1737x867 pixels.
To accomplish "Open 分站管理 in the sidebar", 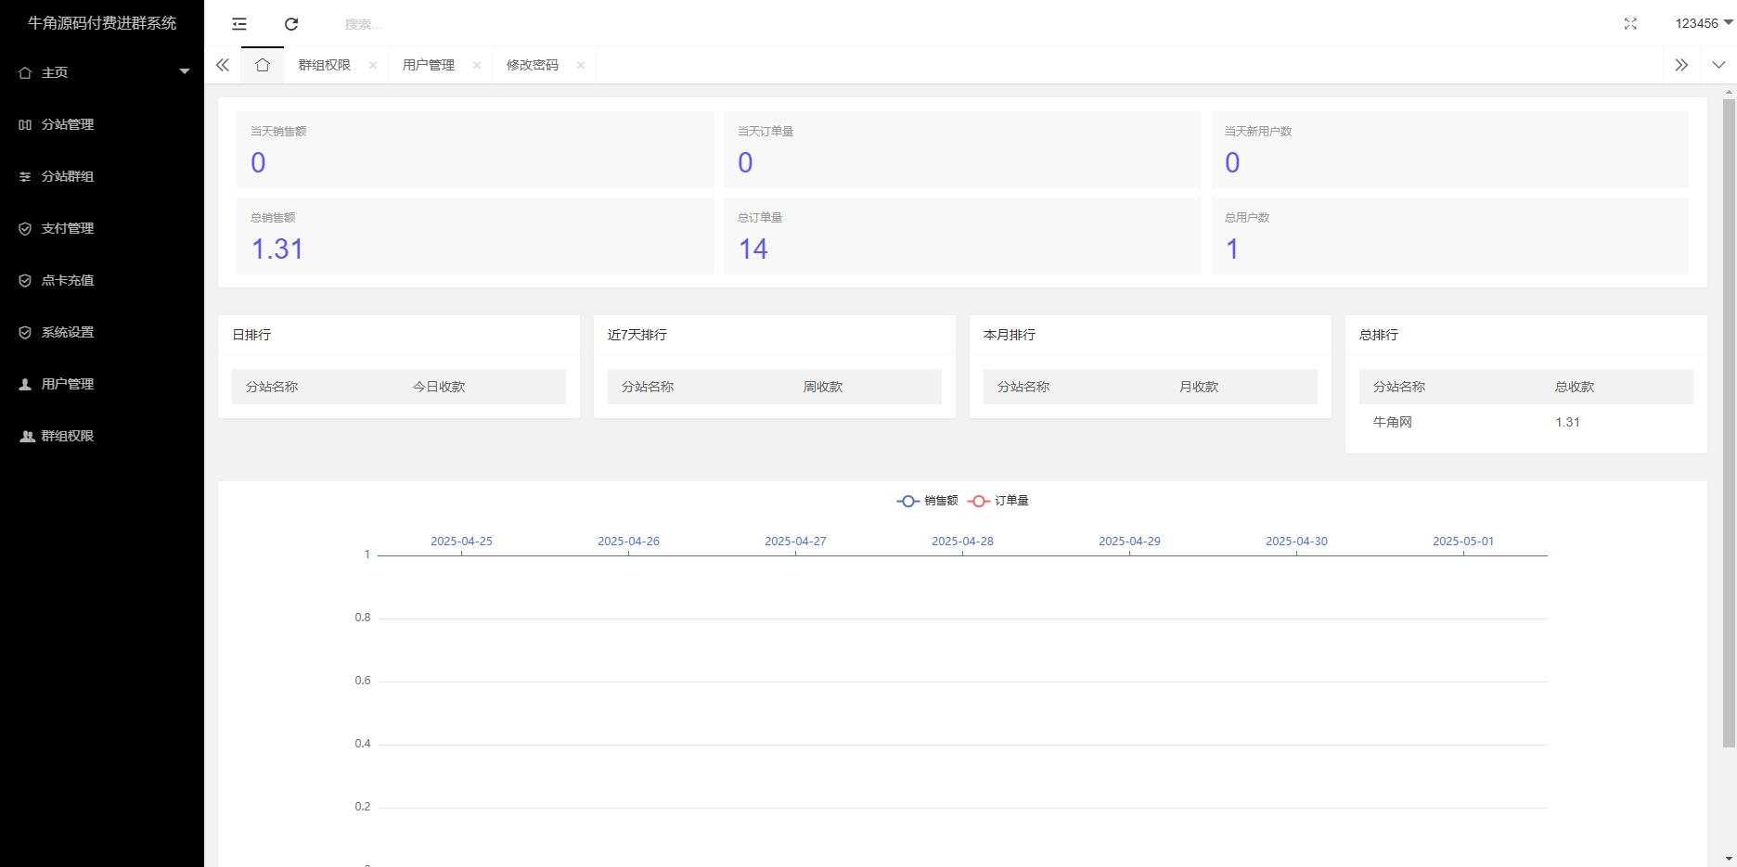I will coord(102,124).
